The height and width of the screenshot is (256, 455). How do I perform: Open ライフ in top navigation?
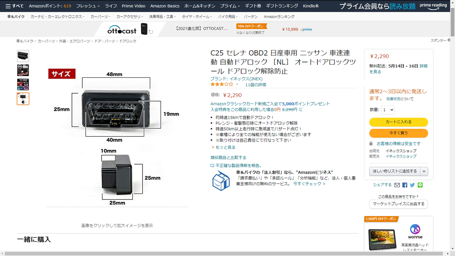[111, 6]
